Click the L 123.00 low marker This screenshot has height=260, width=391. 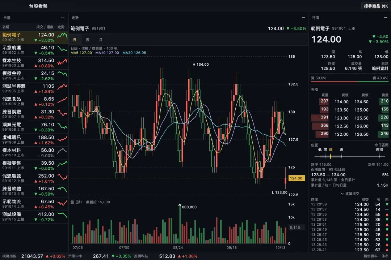coord(279,192)
